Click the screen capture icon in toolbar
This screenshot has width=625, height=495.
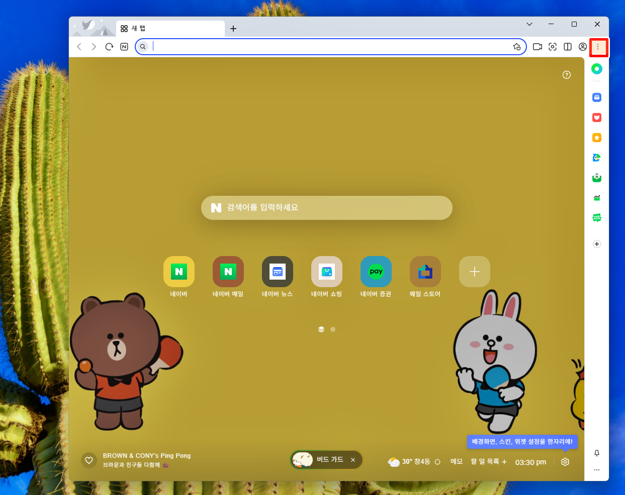click(553, 47)
